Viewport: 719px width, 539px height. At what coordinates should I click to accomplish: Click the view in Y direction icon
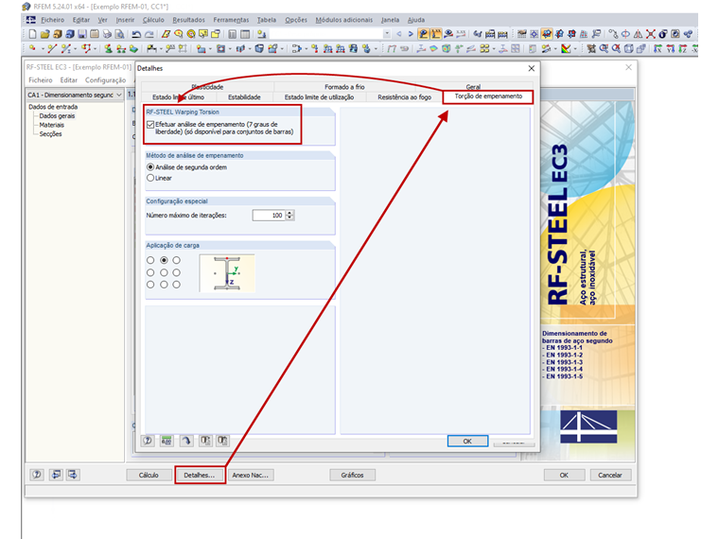671,48
